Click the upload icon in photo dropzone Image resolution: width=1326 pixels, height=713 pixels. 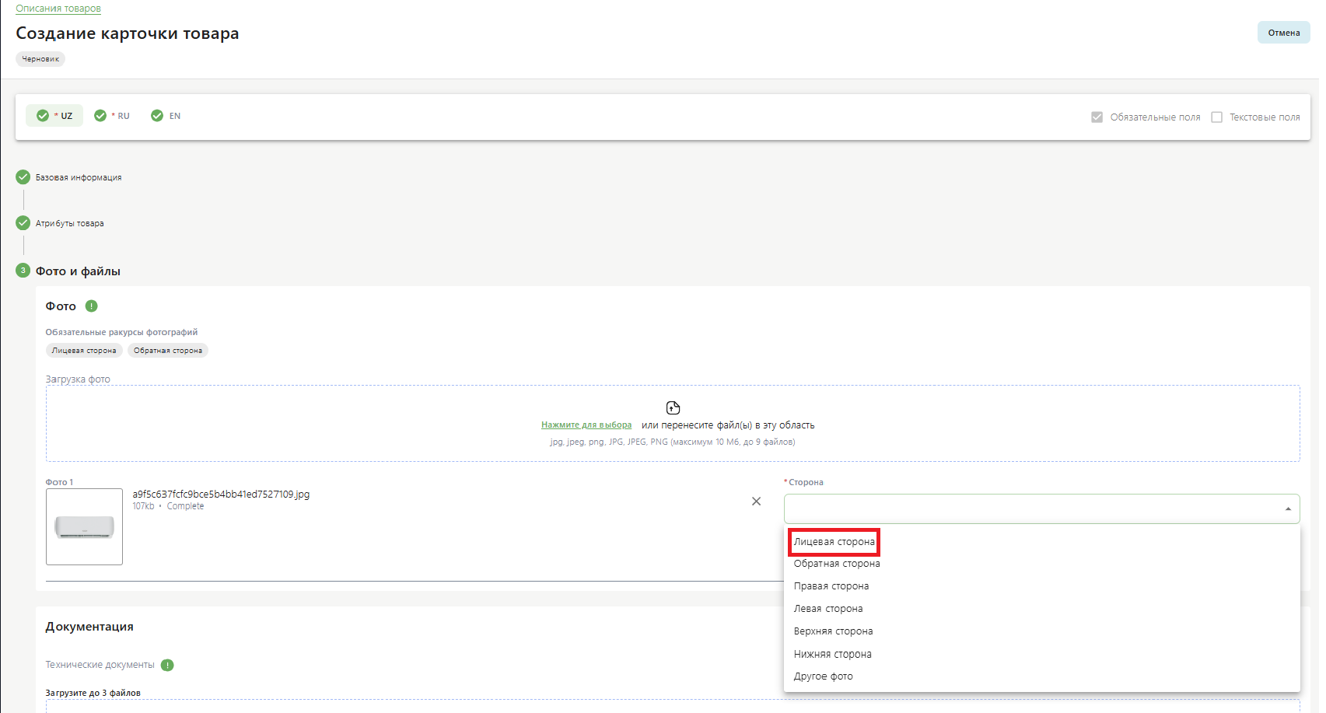click(673, 408)
